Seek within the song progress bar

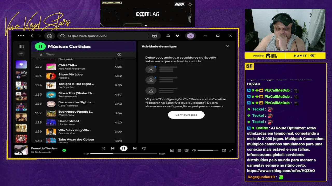124,153
